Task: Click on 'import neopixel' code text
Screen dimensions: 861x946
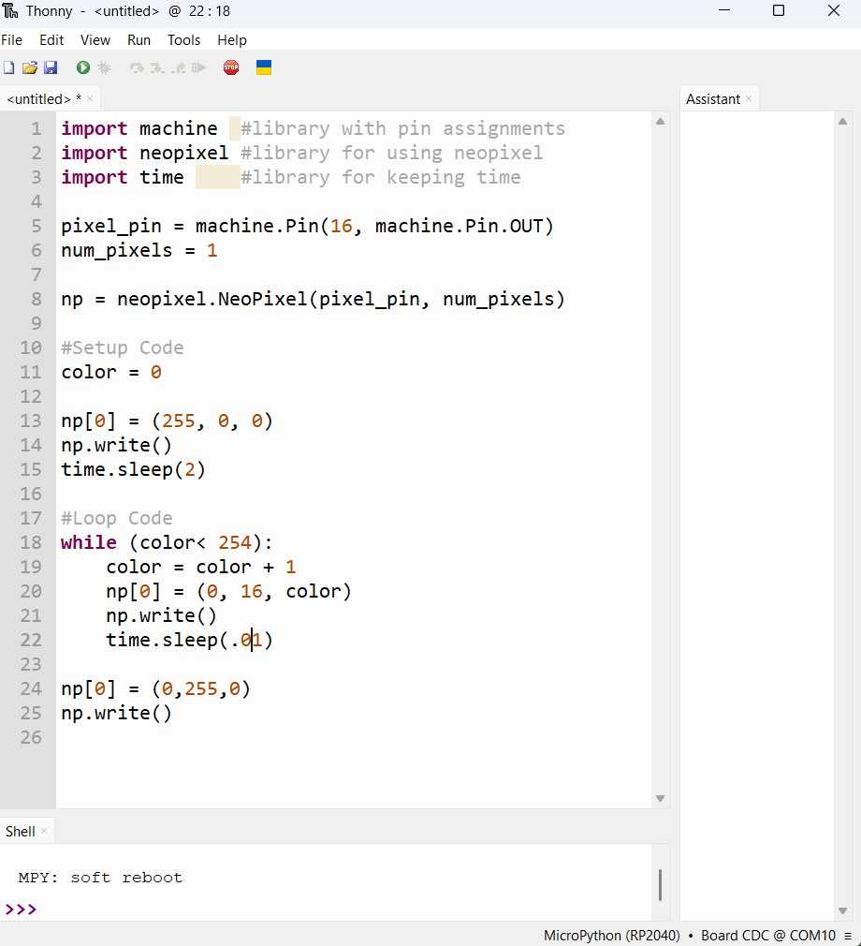Action: coord(145,153)
